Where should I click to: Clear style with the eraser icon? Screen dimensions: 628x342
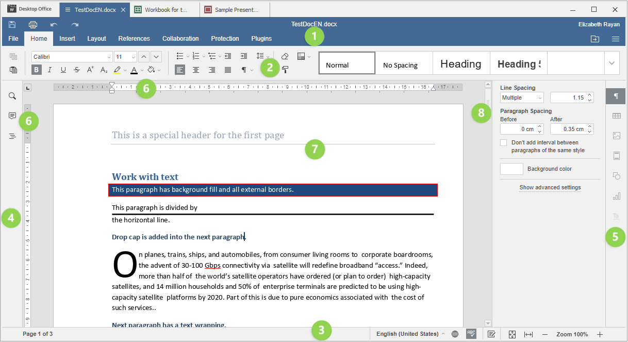[x=285, y=56]
